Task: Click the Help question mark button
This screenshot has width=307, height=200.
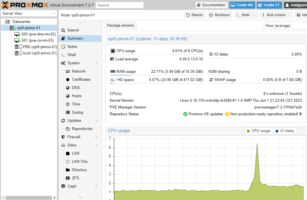Action: [301, 15]
